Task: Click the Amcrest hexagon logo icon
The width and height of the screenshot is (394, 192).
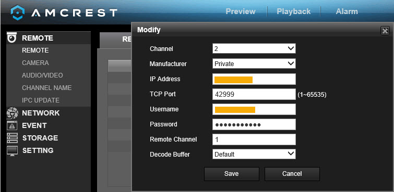Action: [x=18, y=12]
